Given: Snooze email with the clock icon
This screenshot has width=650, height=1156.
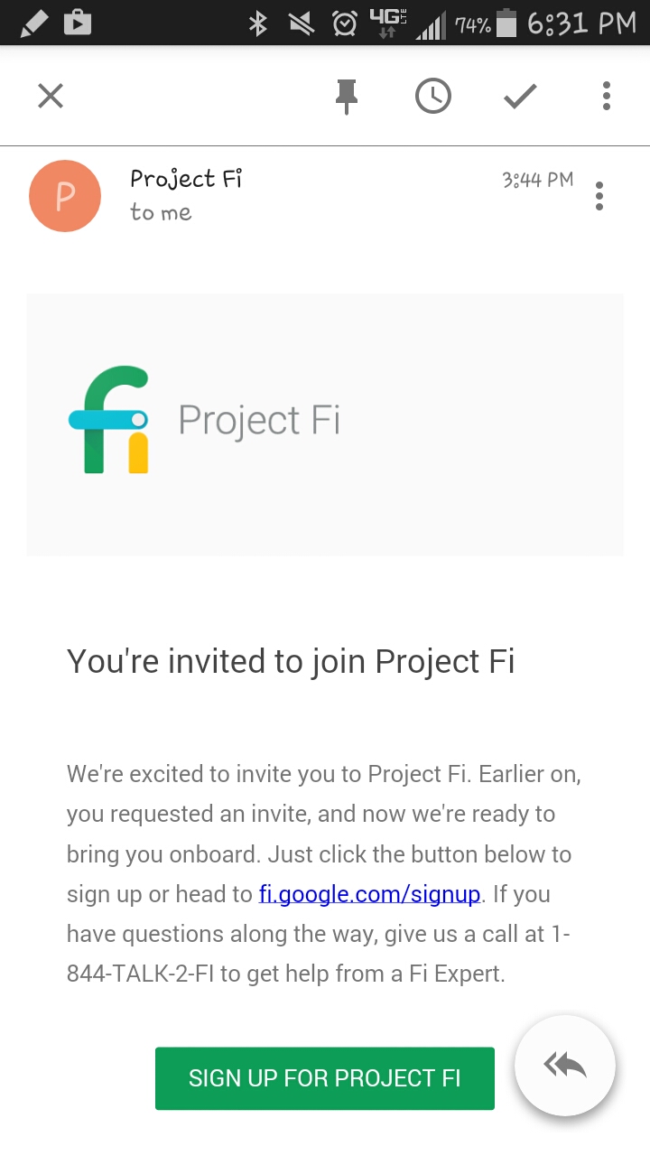Looking at the screenshot, I should click(x=433, y=96).
